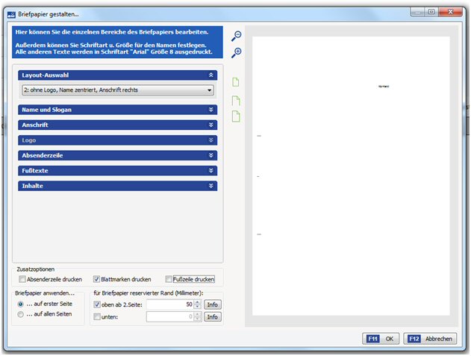The width and height of the screenshot is (471, 356).
Task: Click the unten margin value field showing 0
Action: pyautogui.click(x=170, y=316)
